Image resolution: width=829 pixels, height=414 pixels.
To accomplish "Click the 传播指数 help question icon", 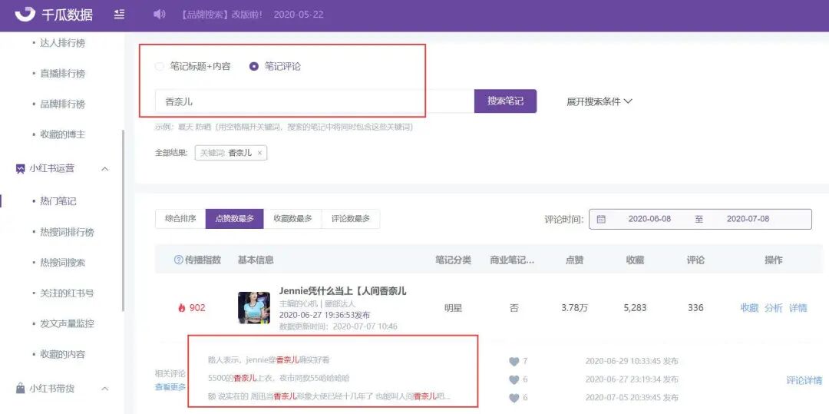I will 179,260.
